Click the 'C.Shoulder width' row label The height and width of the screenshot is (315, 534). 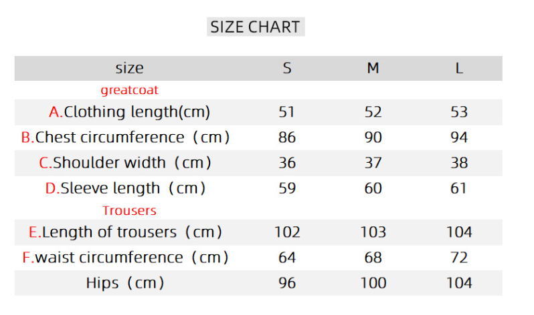click(x=126, y=163)
